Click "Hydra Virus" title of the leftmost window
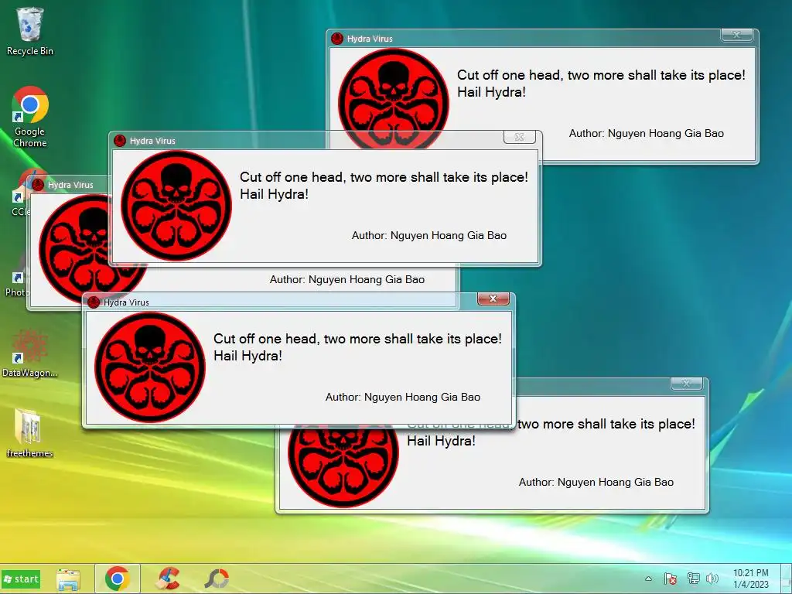The height and width of the screenshot is (594, 792). click(x=70, y=185)
